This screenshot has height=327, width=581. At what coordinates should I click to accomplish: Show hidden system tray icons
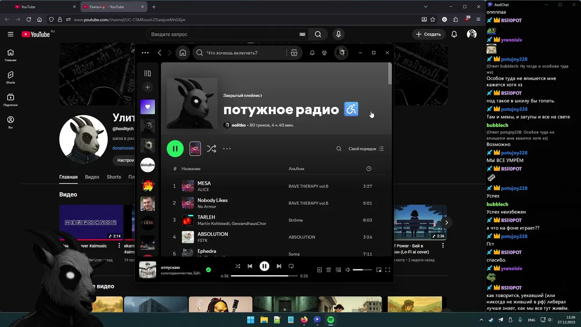(x=481, y=320)
